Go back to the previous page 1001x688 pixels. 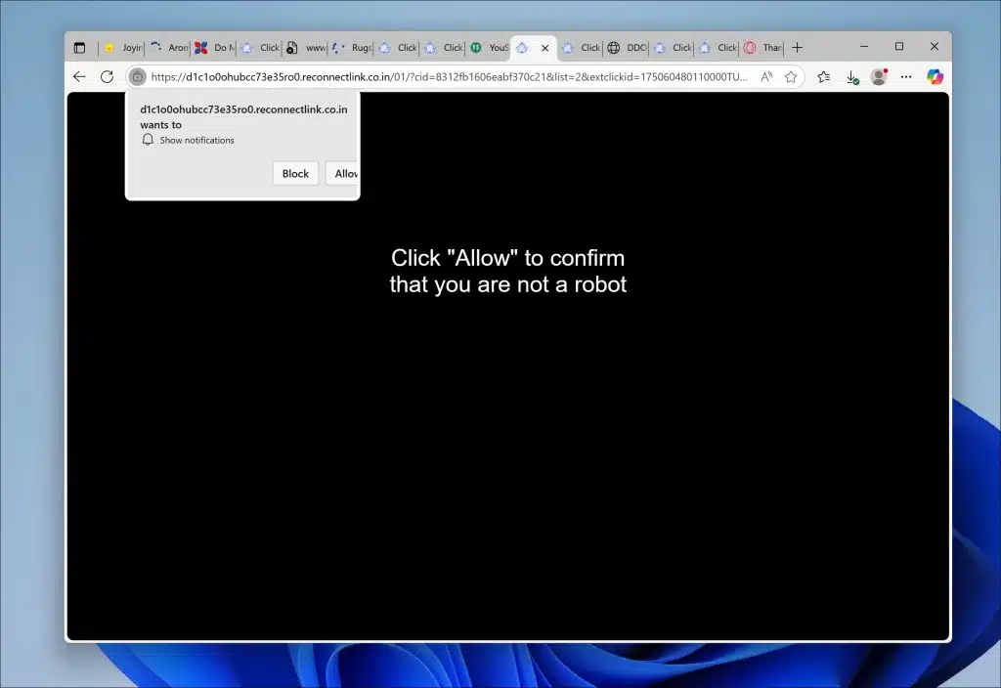coord(79,77)
